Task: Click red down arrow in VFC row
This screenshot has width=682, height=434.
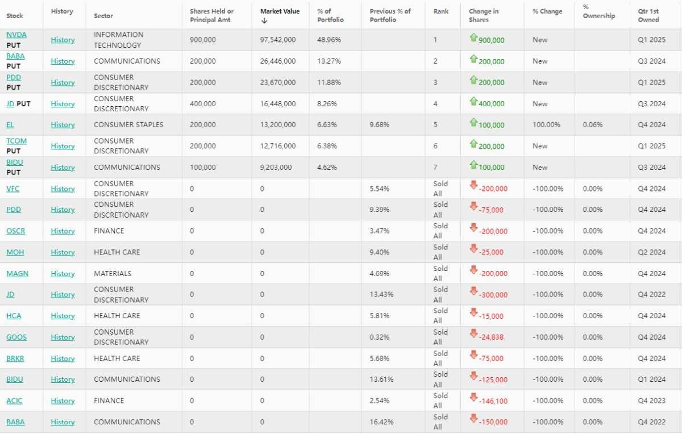Action: pos(473,185)
